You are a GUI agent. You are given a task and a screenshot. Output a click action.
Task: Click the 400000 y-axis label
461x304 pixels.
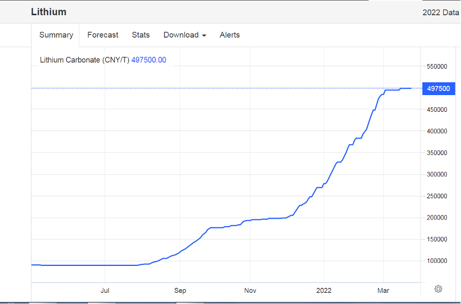pyautogui.click(x=437, y=131)
